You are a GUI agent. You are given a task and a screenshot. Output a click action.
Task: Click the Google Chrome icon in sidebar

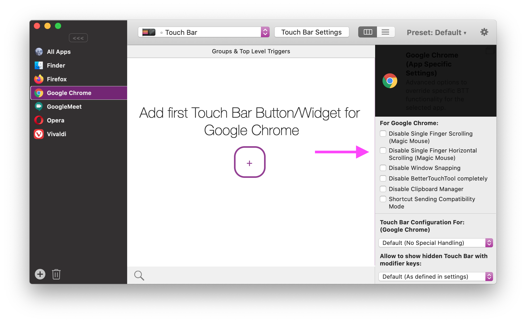(39, 93)
